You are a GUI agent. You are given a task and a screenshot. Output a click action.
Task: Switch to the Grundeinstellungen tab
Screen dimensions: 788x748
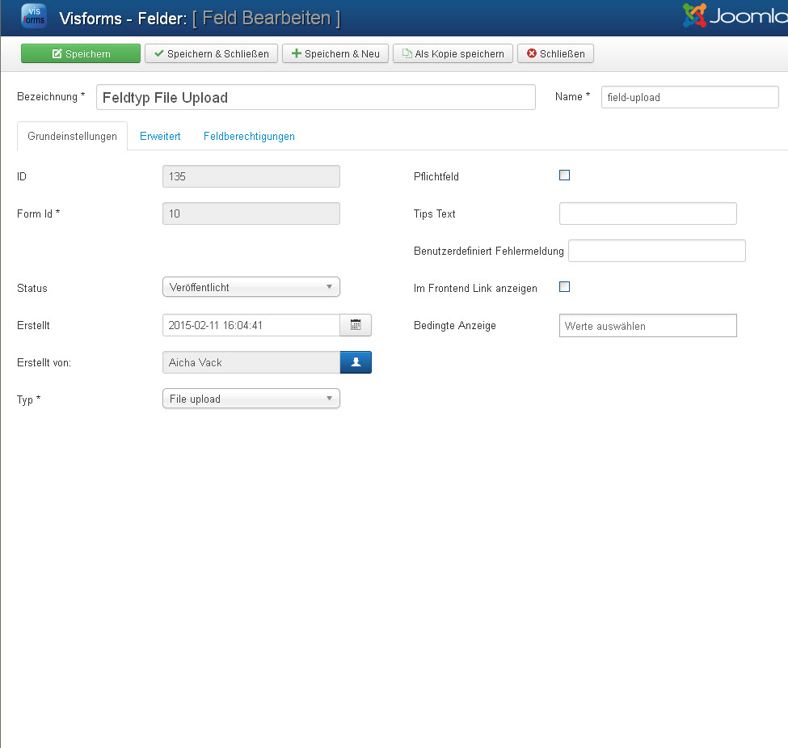[x=73, y=136]
